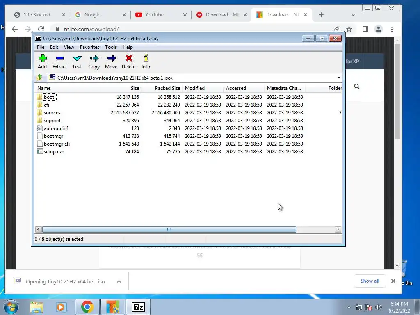This screenshot has height=315, width=420.
Task: Select the Copy toolbar icon
Action: (x=94, y=58)
